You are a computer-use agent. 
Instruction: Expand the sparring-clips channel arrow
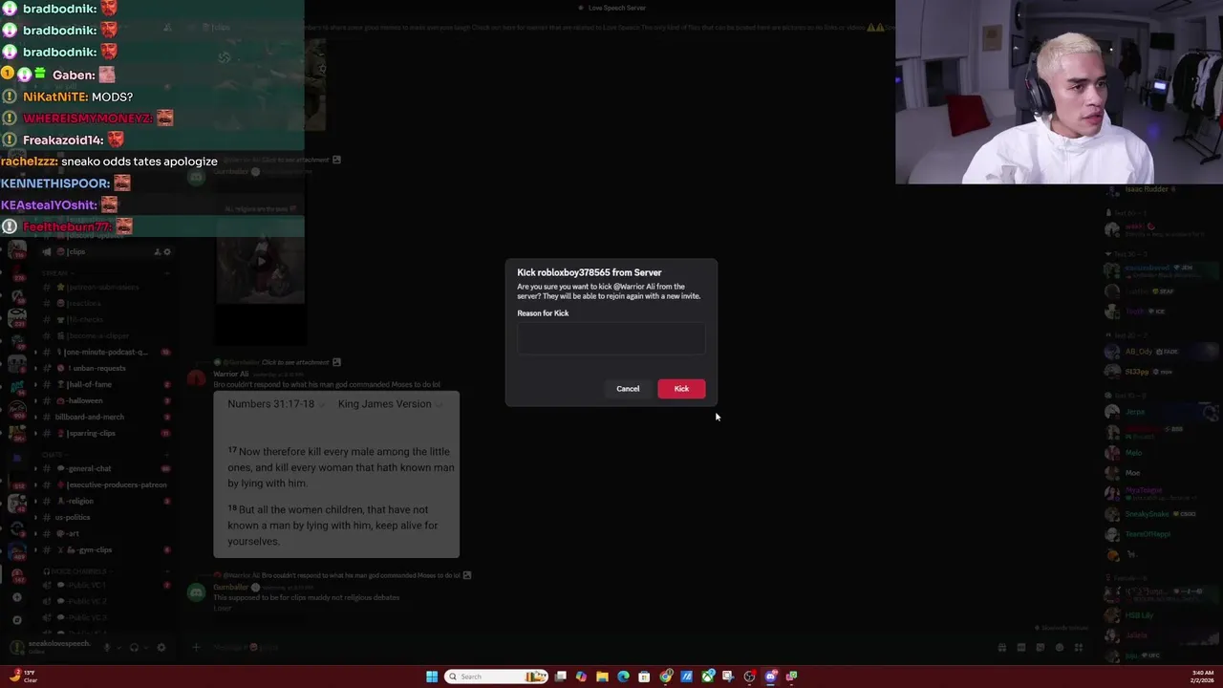click(x=35, y=433)
